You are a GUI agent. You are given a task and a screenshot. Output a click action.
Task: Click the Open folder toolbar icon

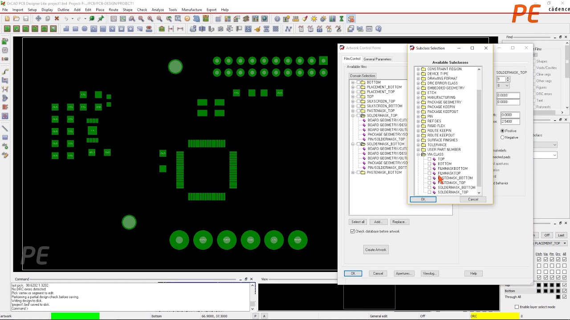point(16,19)
